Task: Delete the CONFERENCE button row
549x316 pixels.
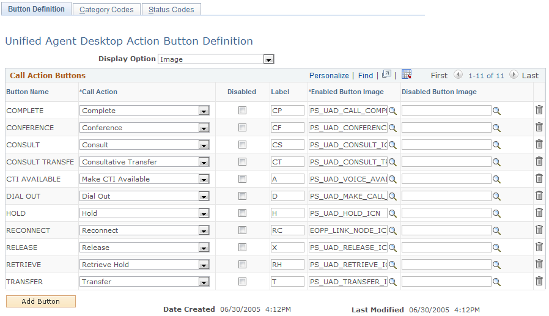Action: (x=539, y=127)
